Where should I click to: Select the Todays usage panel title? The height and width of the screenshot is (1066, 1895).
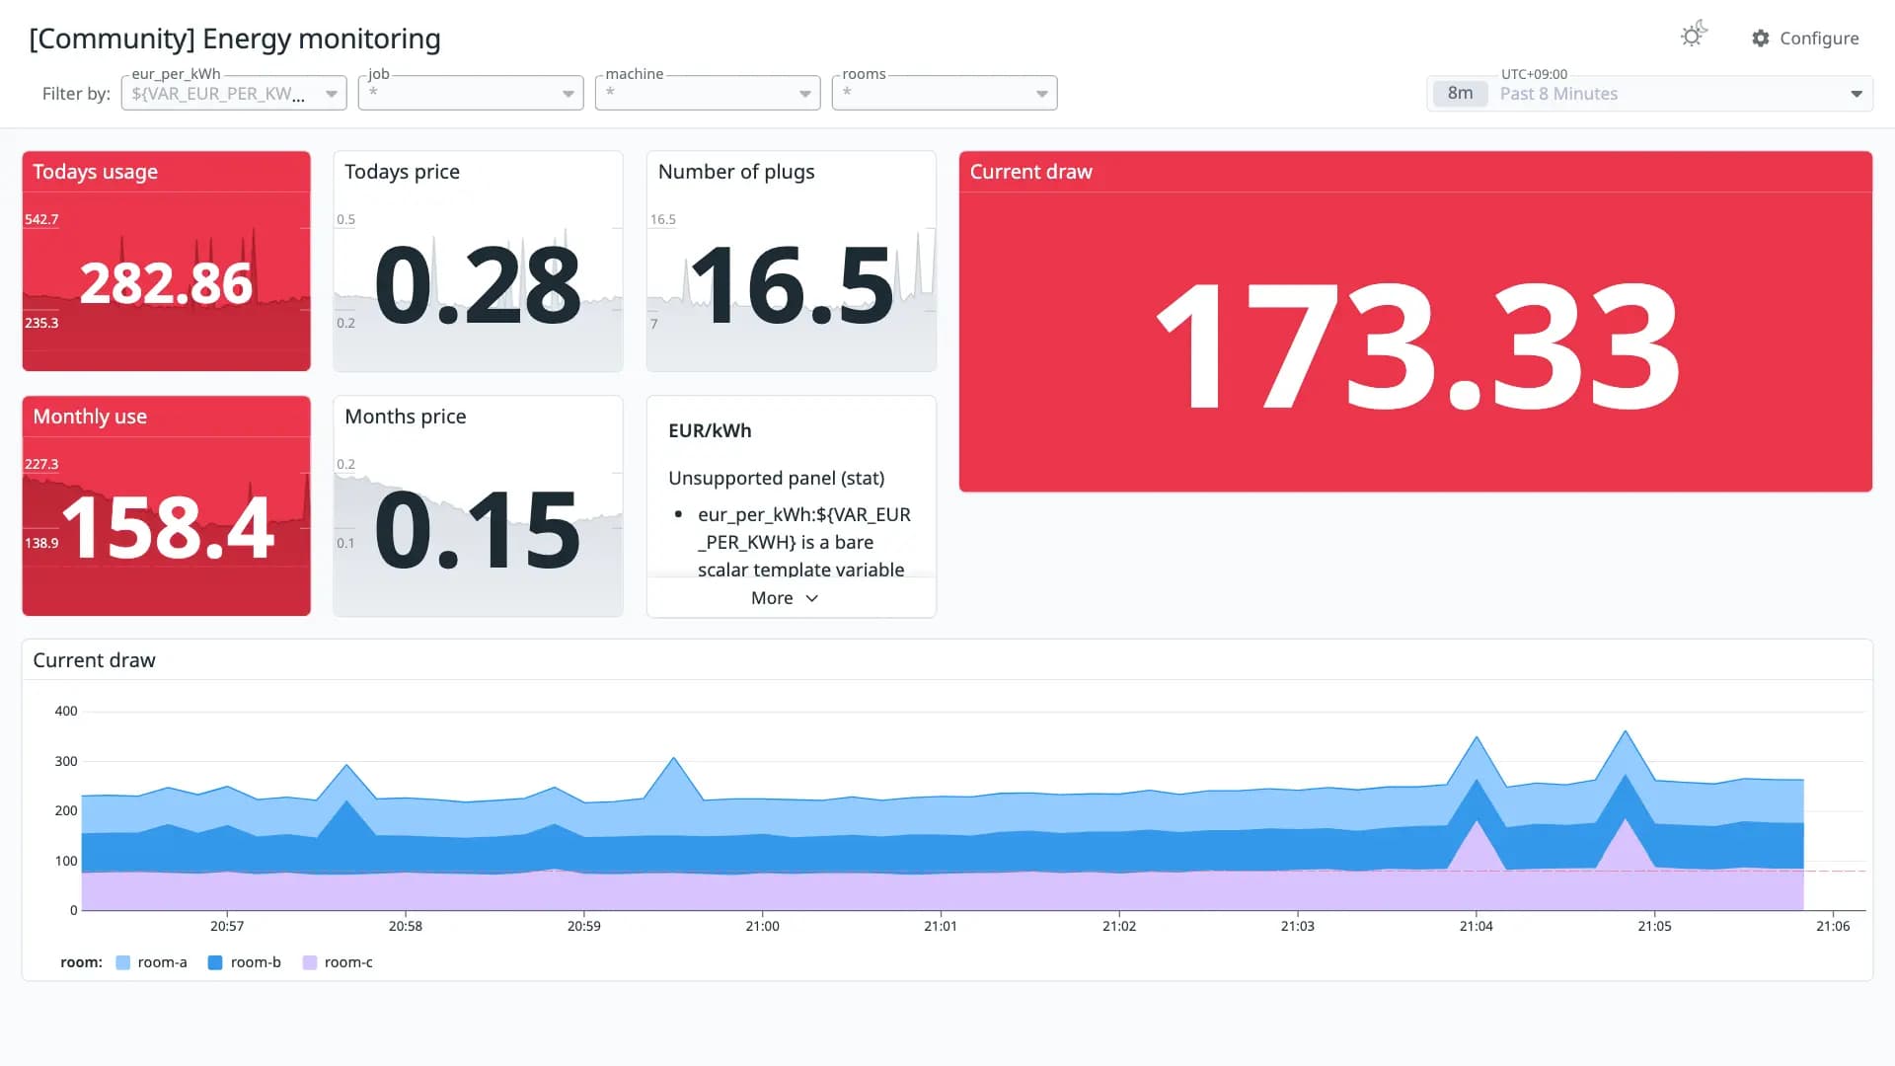tap(95, 172)
